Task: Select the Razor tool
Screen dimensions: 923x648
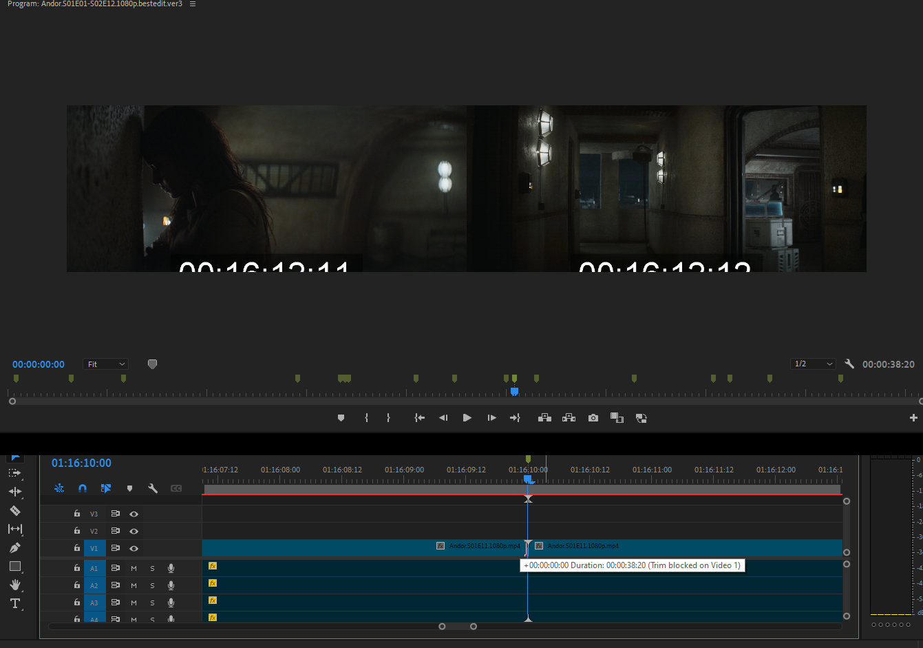Action: (x=14, y=510)
